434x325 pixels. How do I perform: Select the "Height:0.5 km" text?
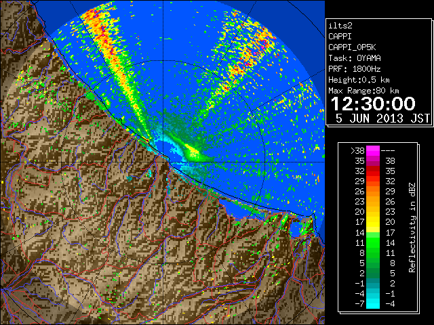(359, 80)
